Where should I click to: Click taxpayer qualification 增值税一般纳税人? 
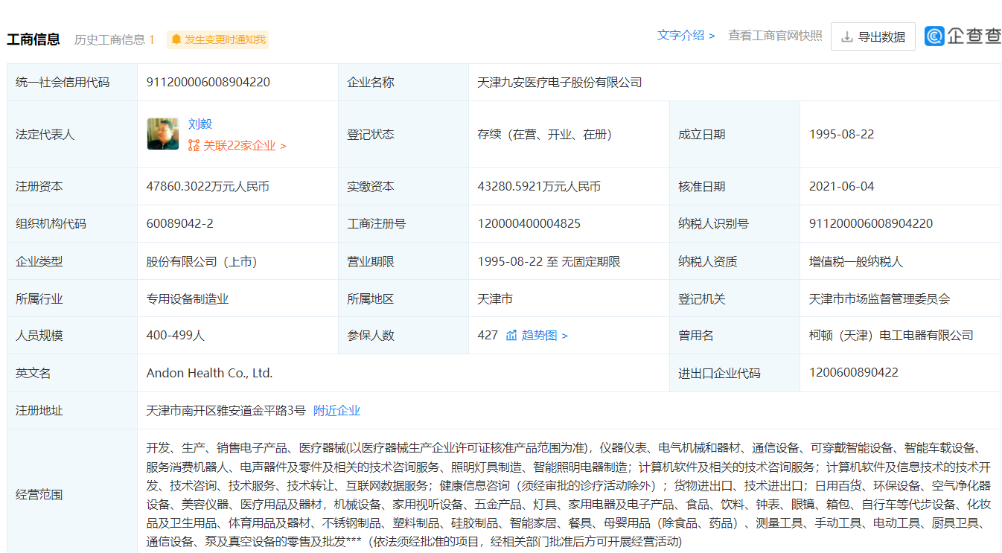856,261
